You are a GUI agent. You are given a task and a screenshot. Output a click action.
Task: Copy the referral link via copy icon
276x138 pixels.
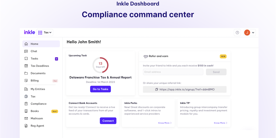click(157, 89)
